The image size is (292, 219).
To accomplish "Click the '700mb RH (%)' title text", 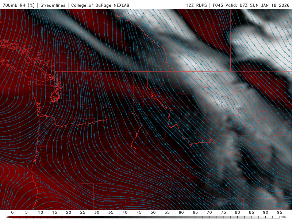I will click(19, 5).
